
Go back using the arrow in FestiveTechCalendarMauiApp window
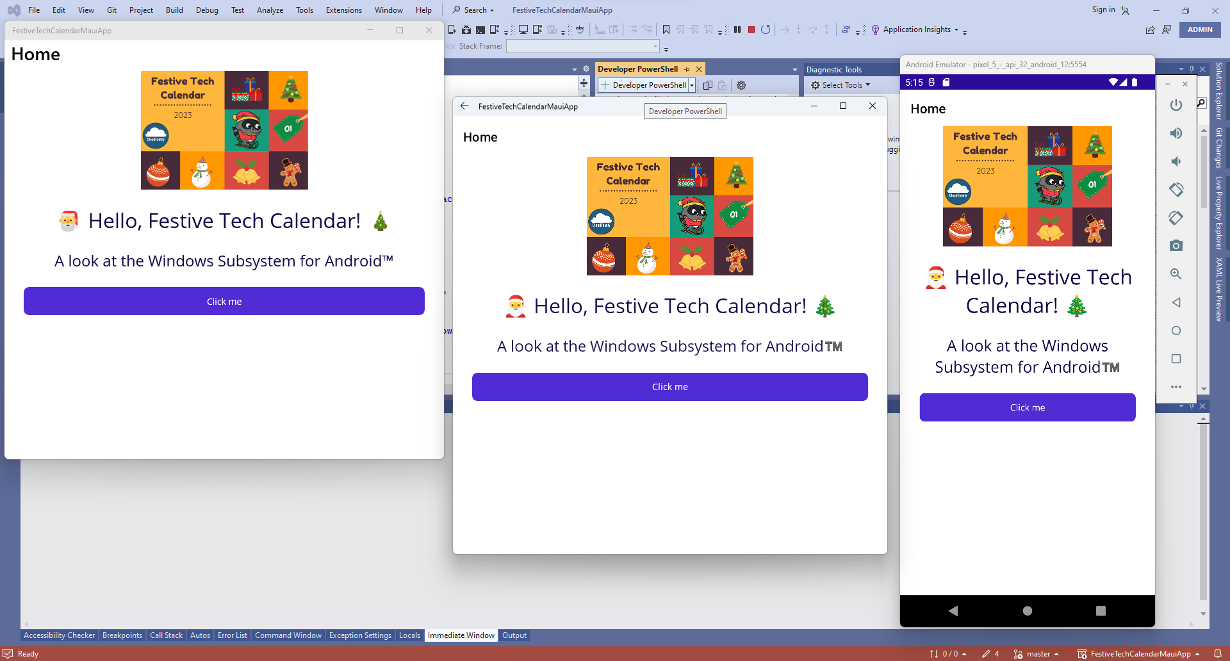[464, 106]
